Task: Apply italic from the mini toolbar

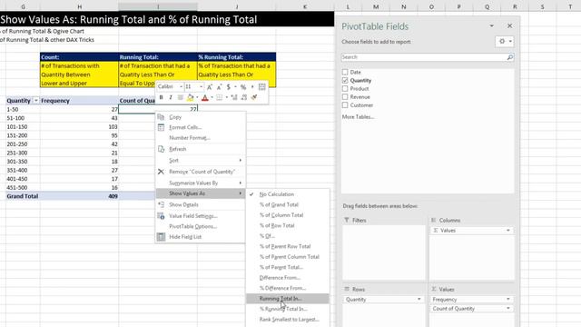Action: 171,97
